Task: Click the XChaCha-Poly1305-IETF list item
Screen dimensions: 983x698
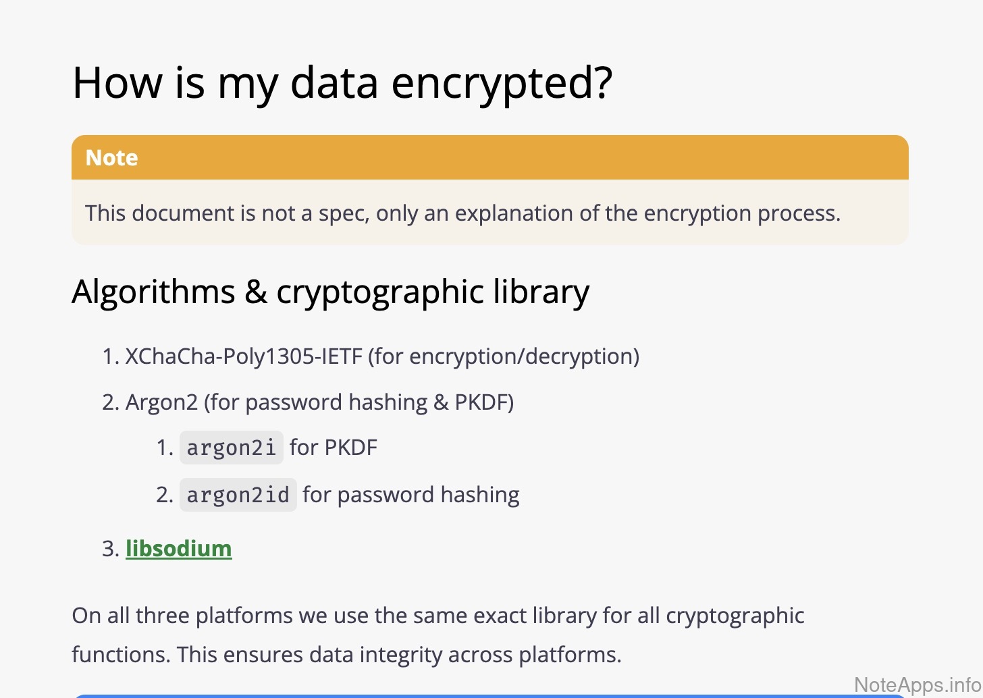Action: (244, 356)
